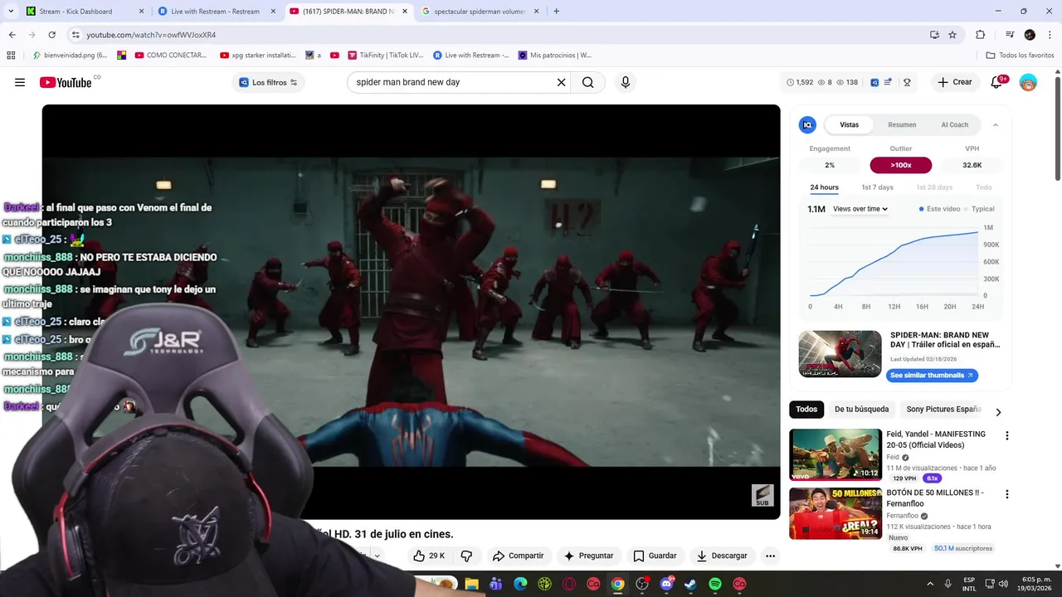Open the TikFinity bookmark
1062x597 pixels.
click(x=385, y=56)
